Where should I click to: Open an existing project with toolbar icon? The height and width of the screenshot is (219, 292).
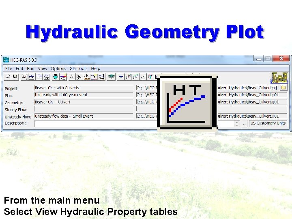(8, 77)
